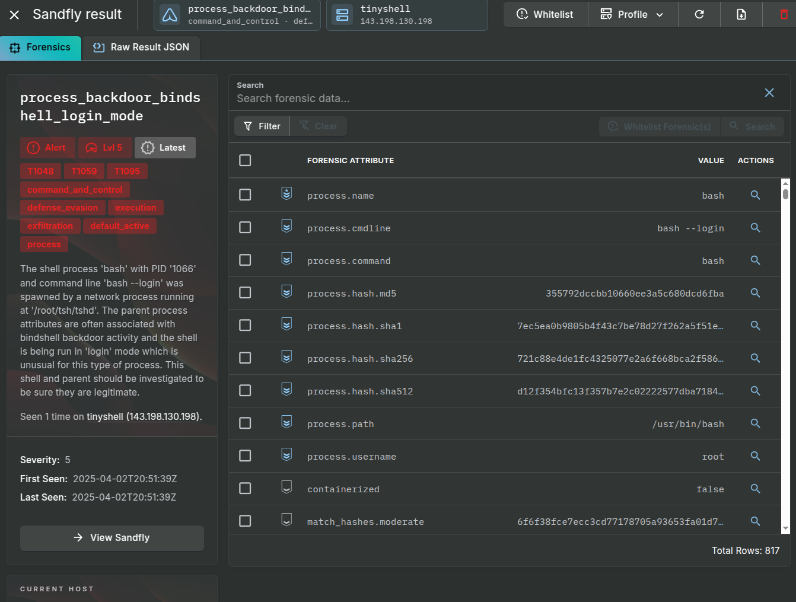Expand the process_backdoor_bind alert chip
This screenshot has height=602, width=796.
pyautogui.click(x=237, y=14)
